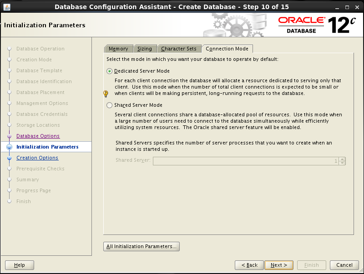Click Management Options step in sidebar

click(42, 103)
